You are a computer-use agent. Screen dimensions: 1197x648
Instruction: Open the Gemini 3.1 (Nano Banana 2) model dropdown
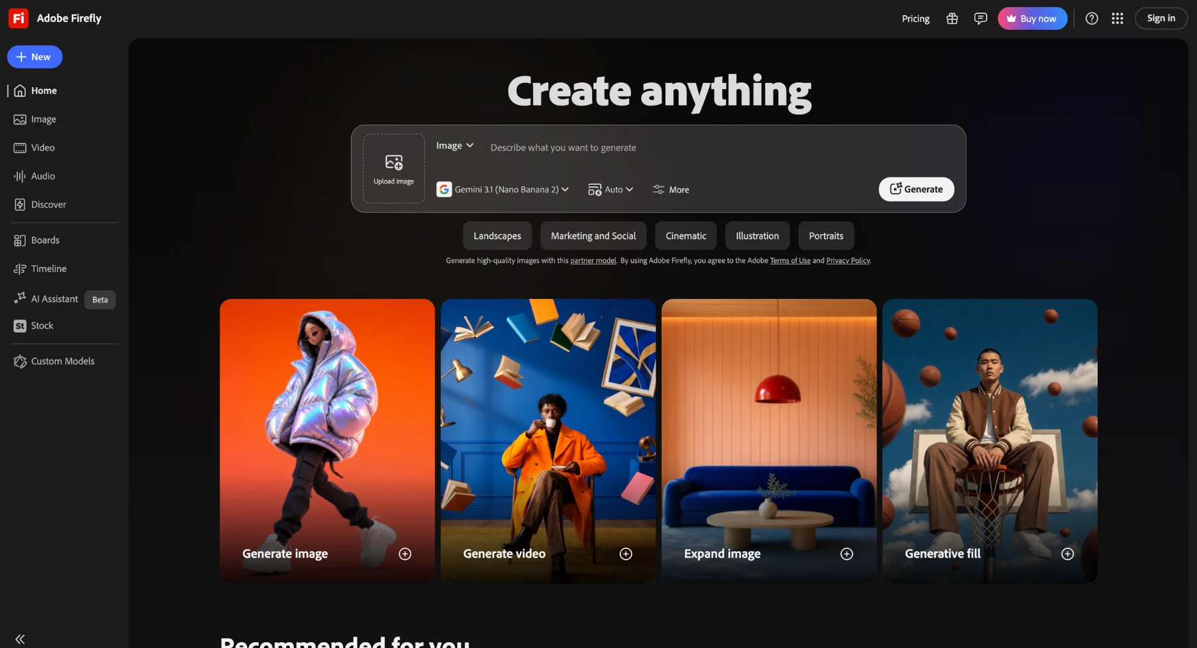coord(503,189)
